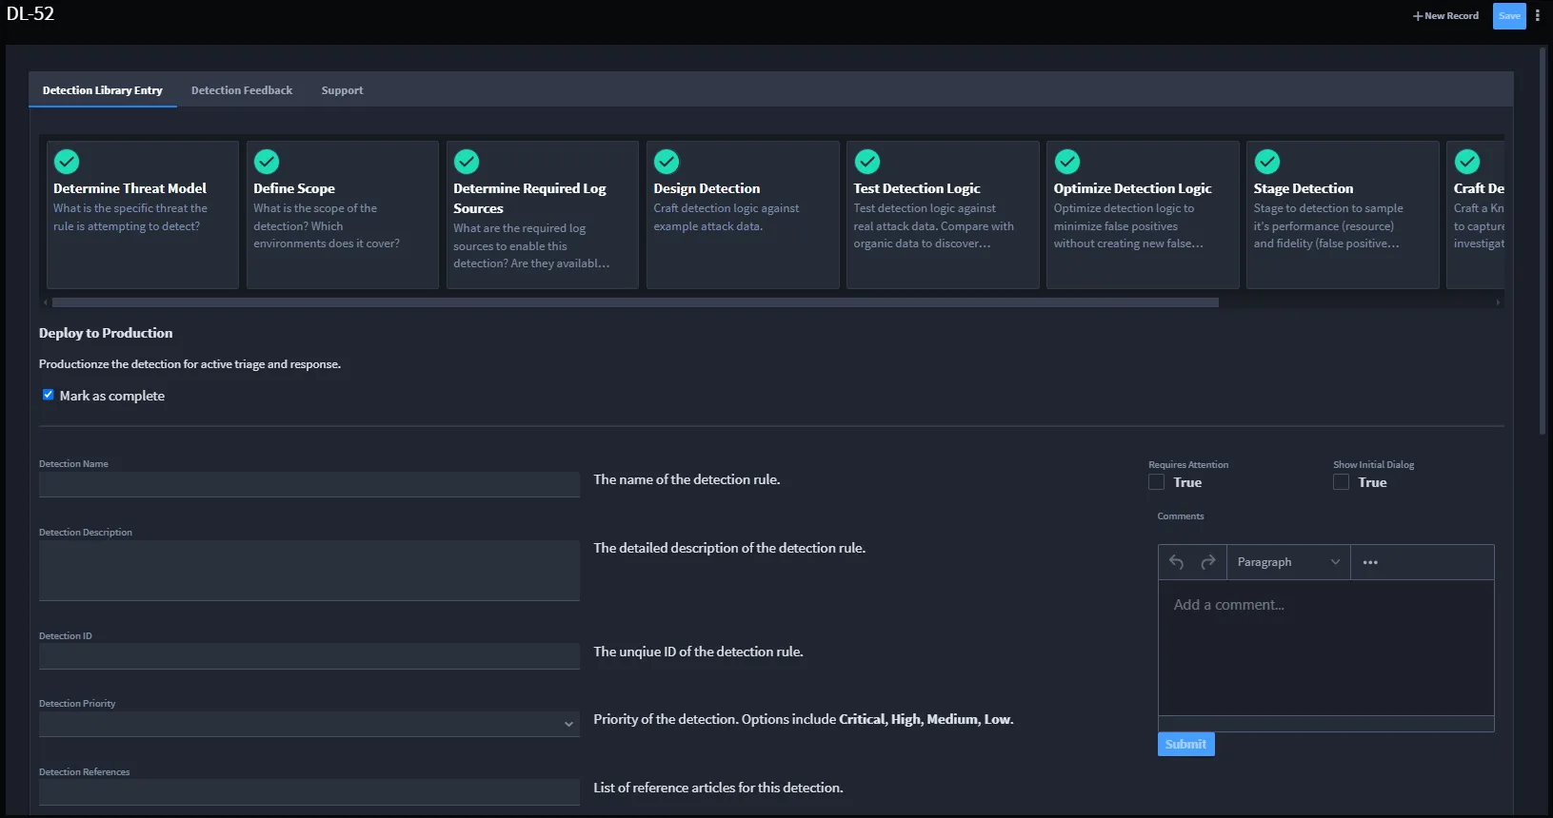Click the Detection Description text area
The height and width of the screenshot is (818, 1553).
click(309, 571)
